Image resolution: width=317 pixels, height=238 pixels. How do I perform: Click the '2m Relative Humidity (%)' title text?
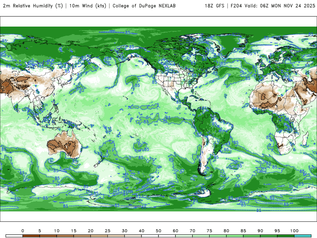33,6
